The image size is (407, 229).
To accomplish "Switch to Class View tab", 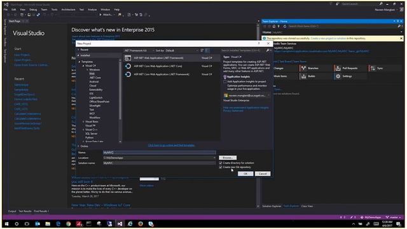I will (307, 206).
